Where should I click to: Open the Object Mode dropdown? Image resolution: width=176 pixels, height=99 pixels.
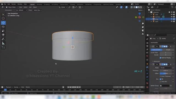(12, 7)
